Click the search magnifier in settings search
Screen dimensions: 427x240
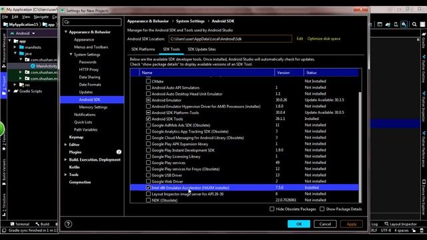point(67,22)
